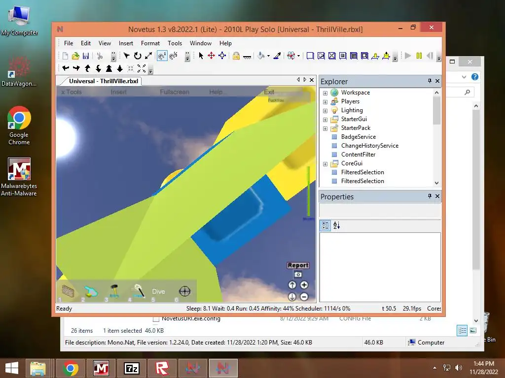Select the blue resize handles tool
This screenshot has height=378, width=505.
pyautogui.click(x=222, y=56)
